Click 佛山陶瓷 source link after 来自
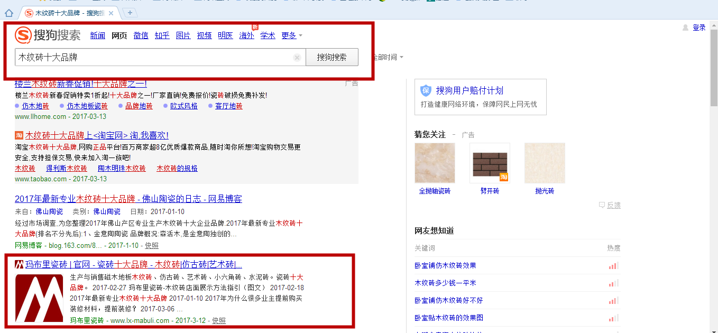Viewport: 718px width, 333px height. click(x=50, y=211)
